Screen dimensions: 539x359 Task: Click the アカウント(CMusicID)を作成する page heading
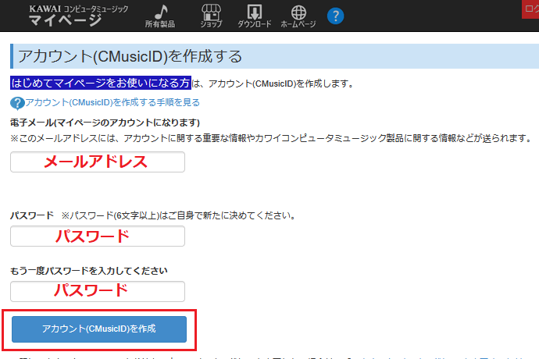pyautogui.click(x=130, y=56)
